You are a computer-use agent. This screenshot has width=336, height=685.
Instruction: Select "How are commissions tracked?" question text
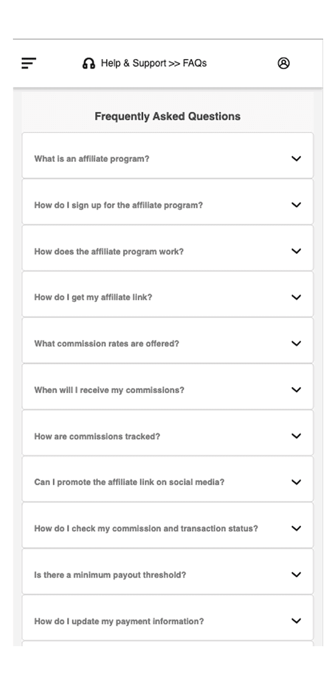97,436
